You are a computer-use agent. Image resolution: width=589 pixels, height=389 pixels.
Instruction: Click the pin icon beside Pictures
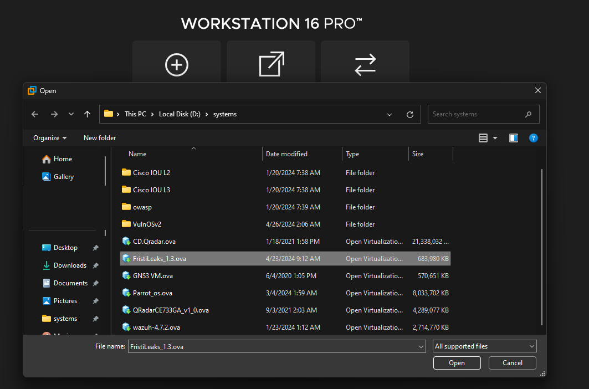[x=96, y=301]
